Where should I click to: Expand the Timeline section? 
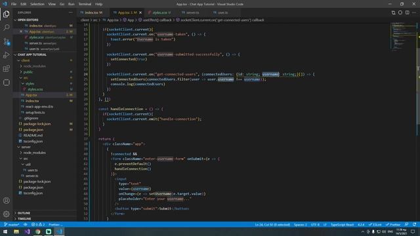[x=45, y=218]
